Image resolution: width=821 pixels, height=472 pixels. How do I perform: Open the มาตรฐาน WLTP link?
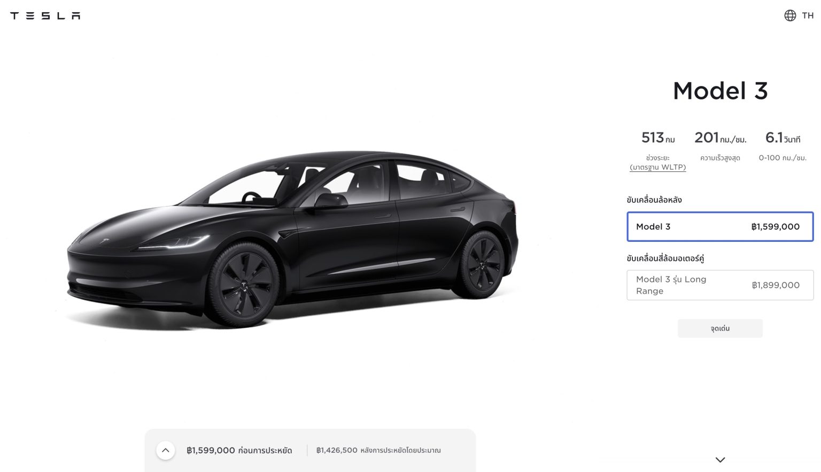pyautogui.click(x=657, y=167)
